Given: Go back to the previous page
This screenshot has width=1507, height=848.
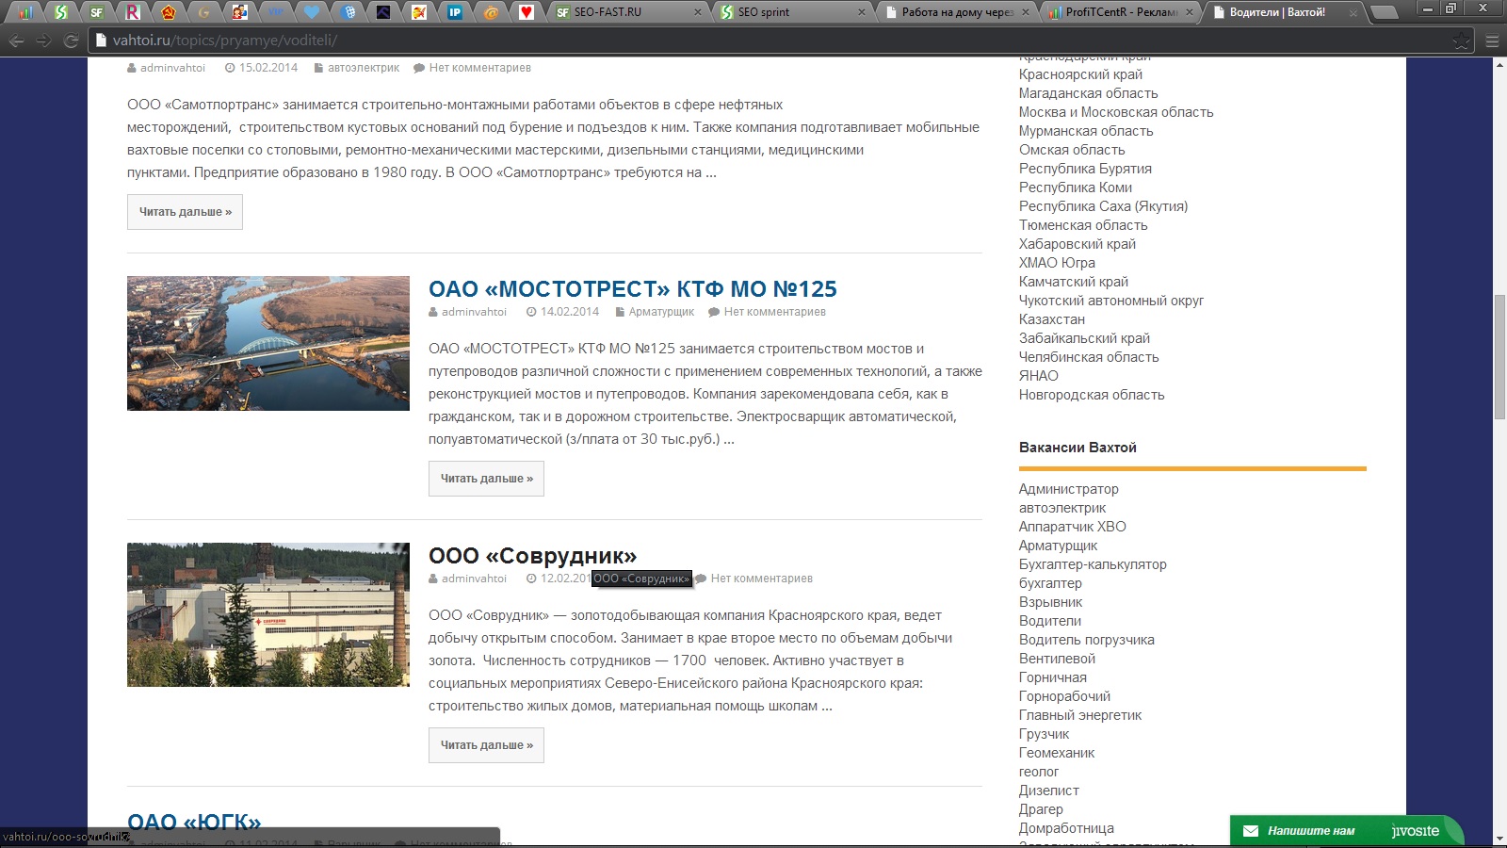Looking at the screenshot, I should 16,41.
